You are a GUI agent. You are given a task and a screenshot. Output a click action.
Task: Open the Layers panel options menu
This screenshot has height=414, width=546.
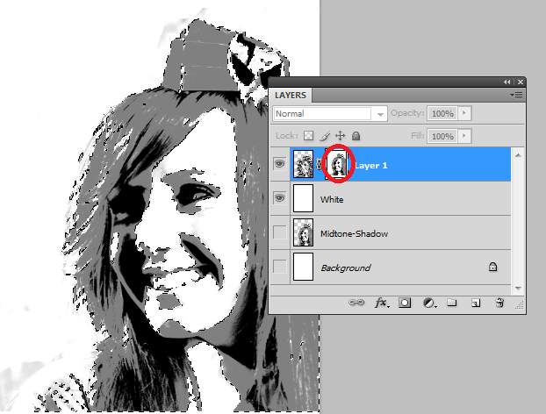(x=516, y=94)
